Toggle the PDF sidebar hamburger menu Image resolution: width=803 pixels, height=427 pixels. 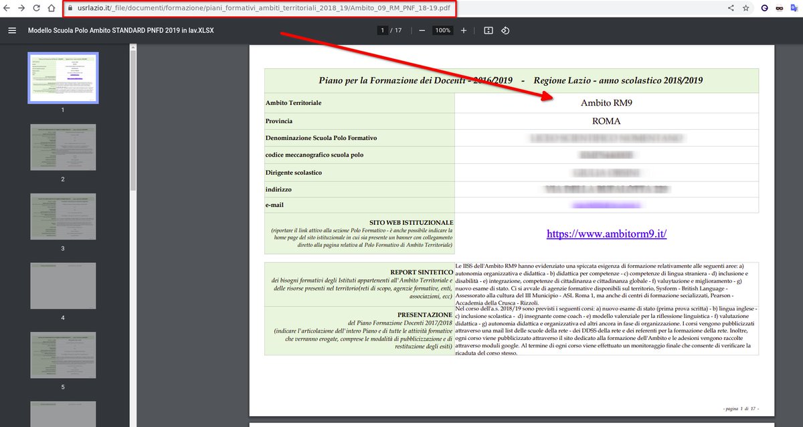point(12,31)
